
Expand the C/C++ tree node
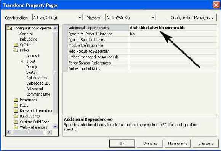[x=26, y=45]
